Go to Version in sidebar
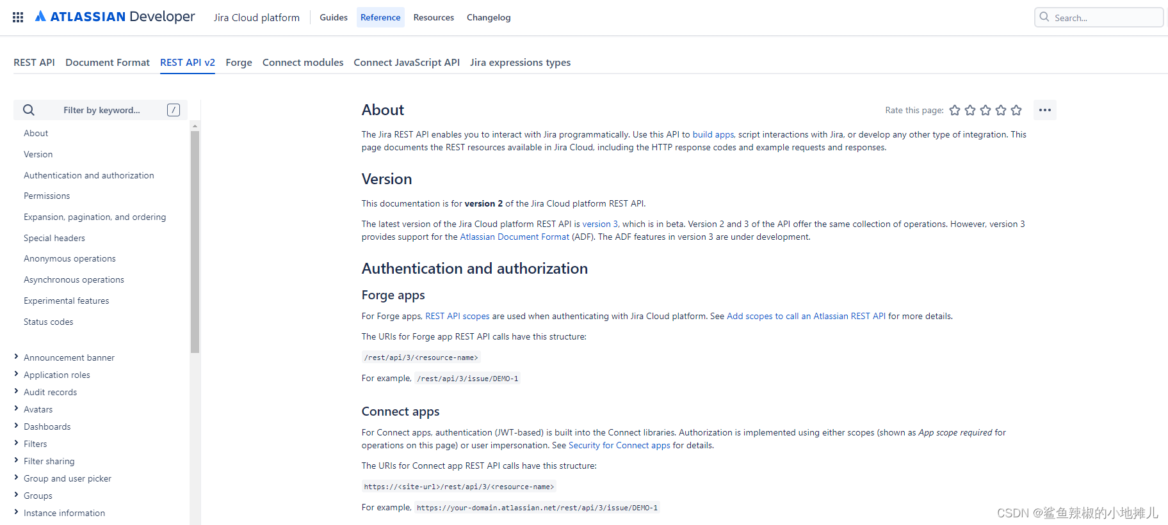Image resolution: width=1168 pixels, height=525 pixels. click(x=38, y=154)
